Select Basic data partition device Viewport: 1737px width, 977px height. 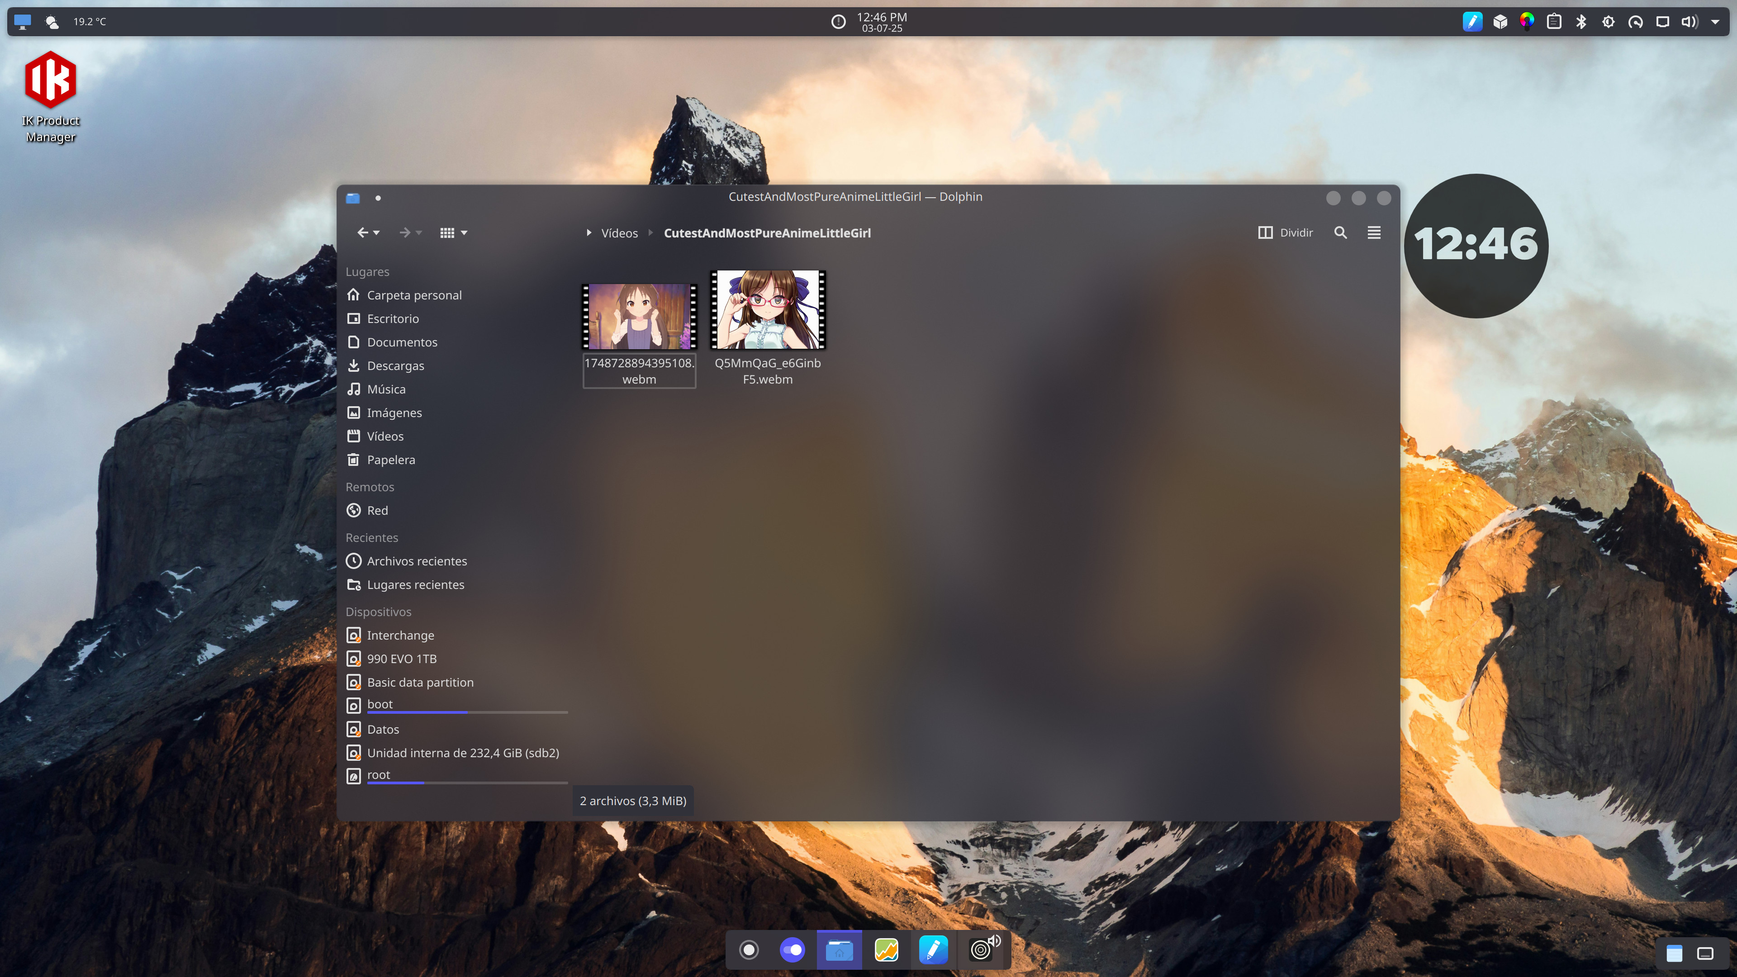tap(456, 683)
